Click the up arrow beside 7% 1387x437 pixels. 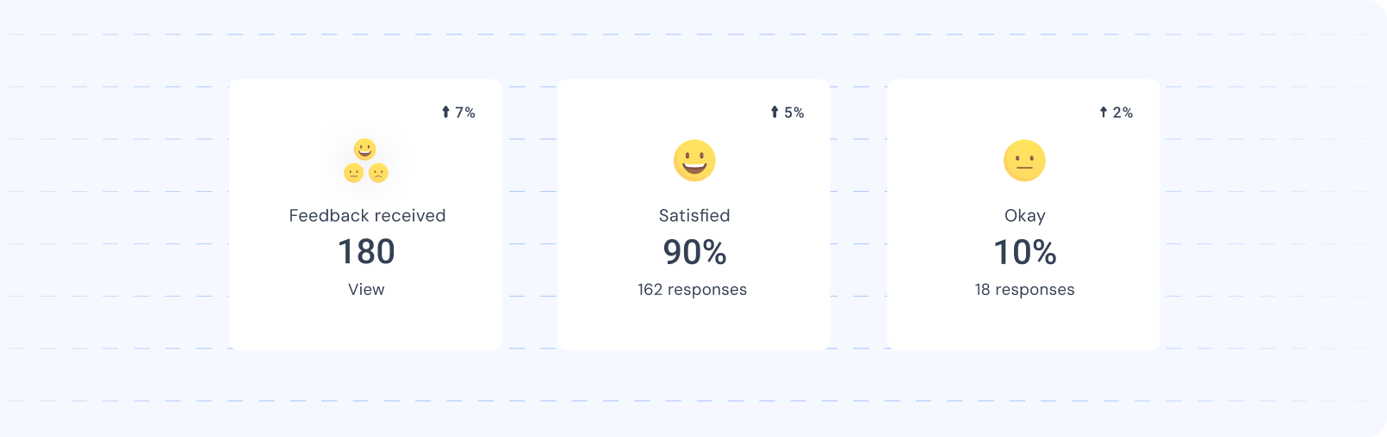pyautogui.click(x=445, y=112)
